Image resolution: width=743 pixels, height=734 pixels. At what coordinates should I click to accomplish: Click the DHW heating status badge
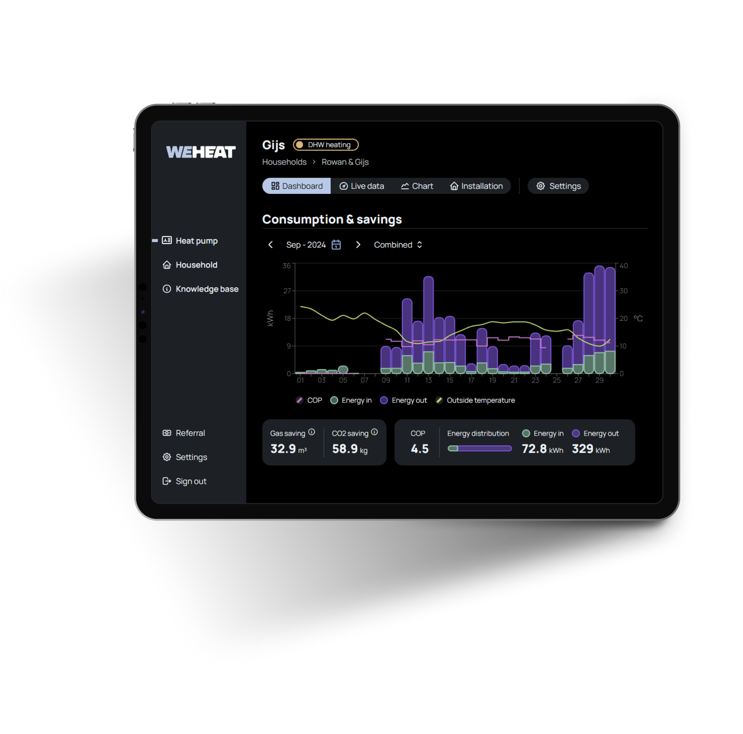[326, 145]
